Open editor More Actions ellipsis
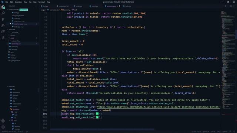Image resolution: width=237 pixels, height=133 pixels. coord(234,6)
